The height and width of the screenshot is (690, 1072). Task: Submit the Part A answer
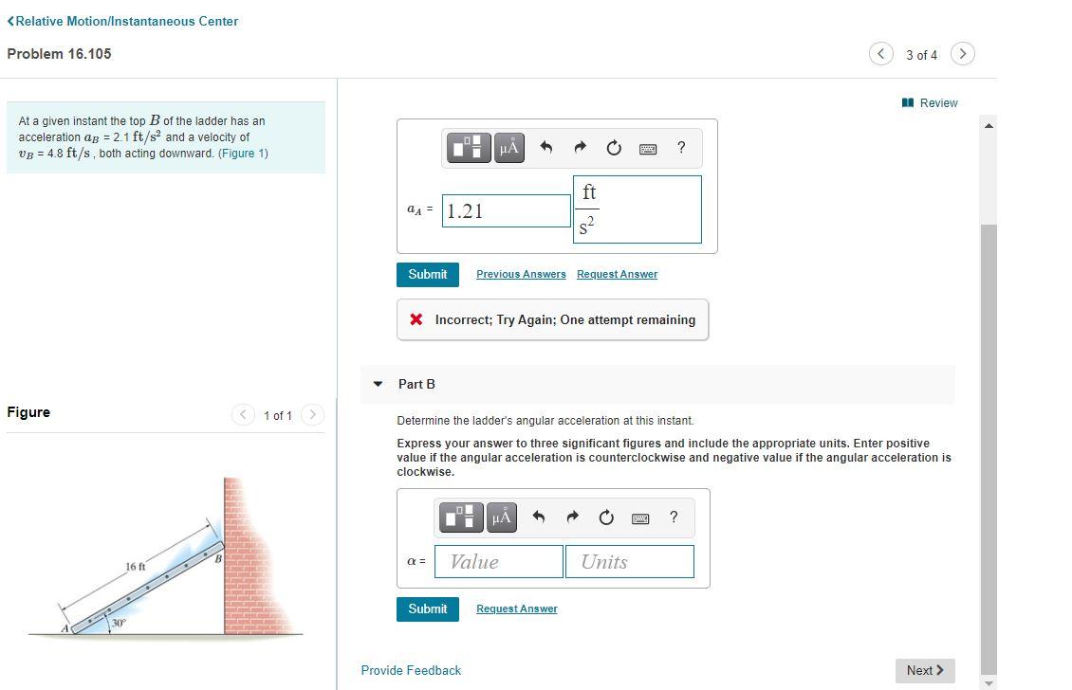[428, 274]
